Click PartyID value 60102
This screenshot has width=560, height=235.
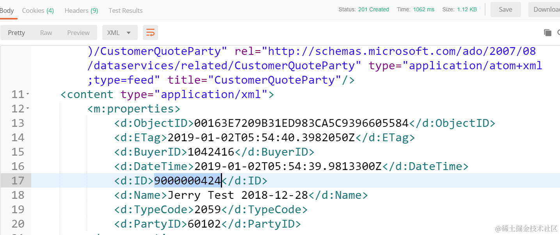[x=204, y=224]
